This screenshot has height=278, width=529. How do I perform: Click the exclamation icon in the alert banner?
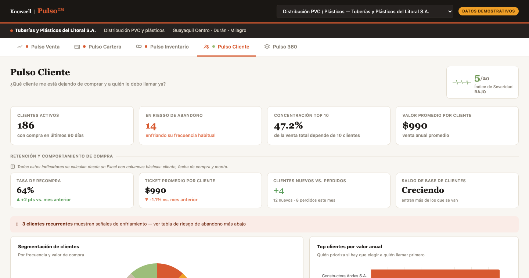(x=17, y=224)
